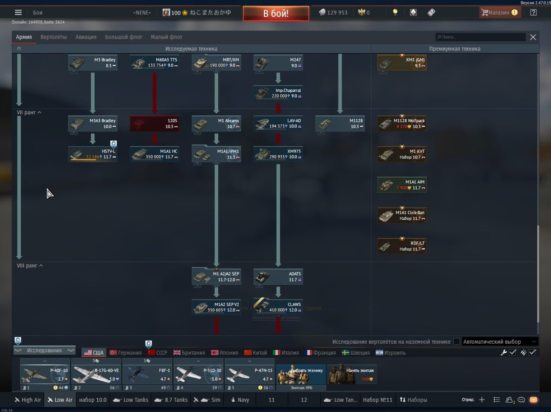The width and height of the screenshot is (551, 412).
Task: Select the M60A3 TTS vehicle
Action: [x=155, y=63]
